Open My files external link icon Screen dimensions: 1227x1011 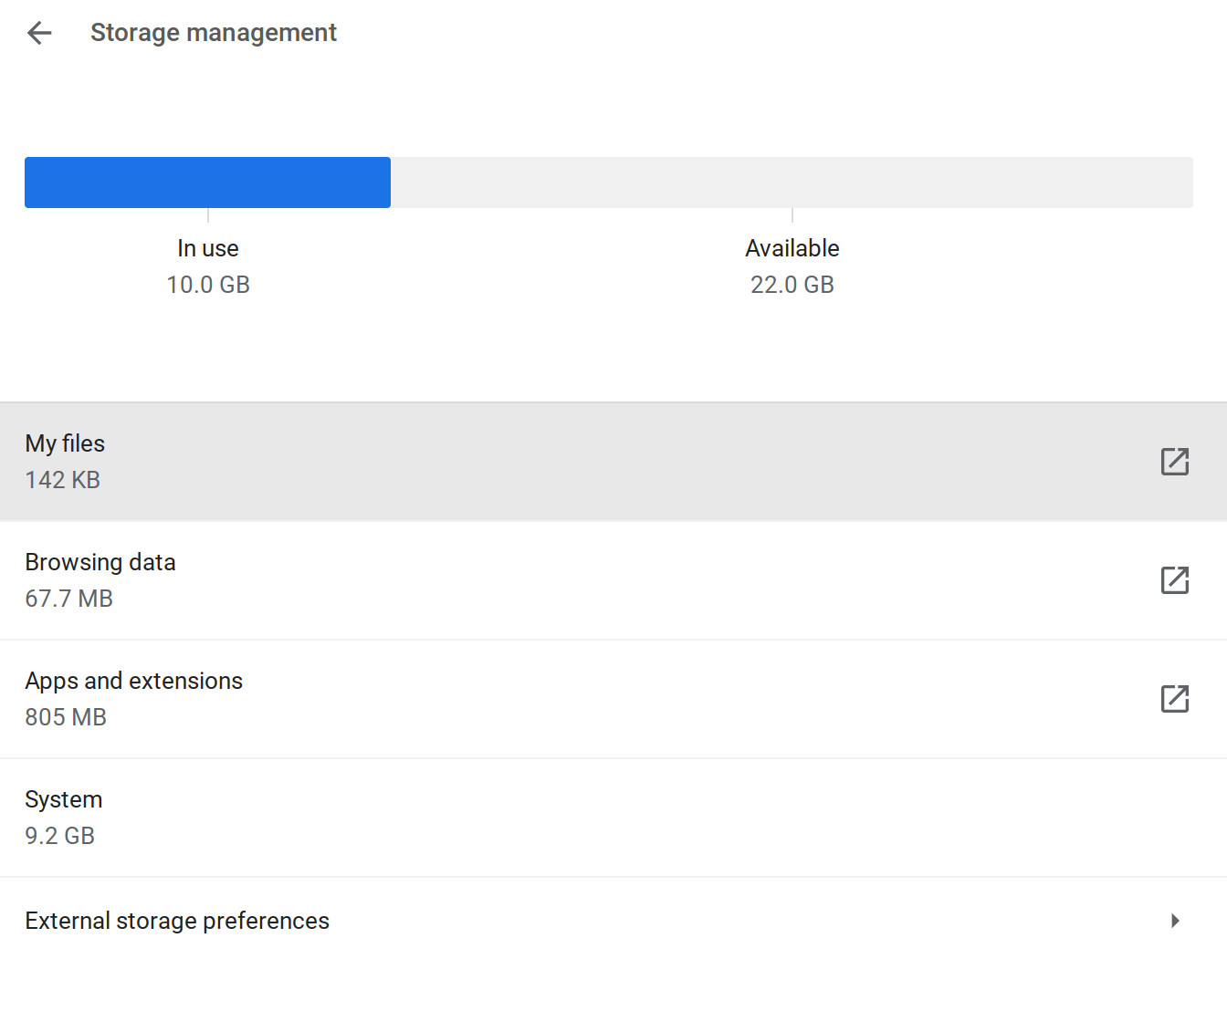[x=1175, y=462]
